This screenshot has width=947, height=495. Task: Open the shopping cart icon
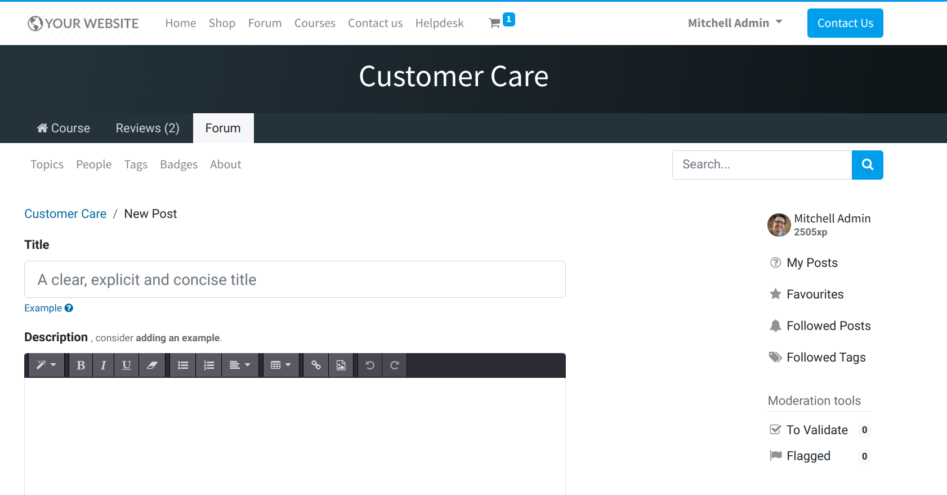(x=495, y=23)
